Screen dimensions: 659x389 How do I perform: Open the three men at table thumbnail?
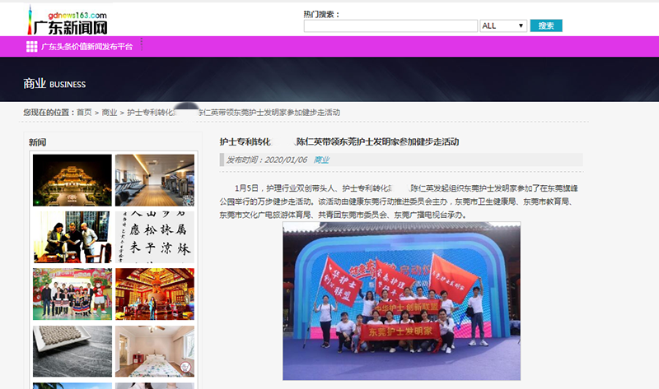pyautogui.click(x=72, y=237)
